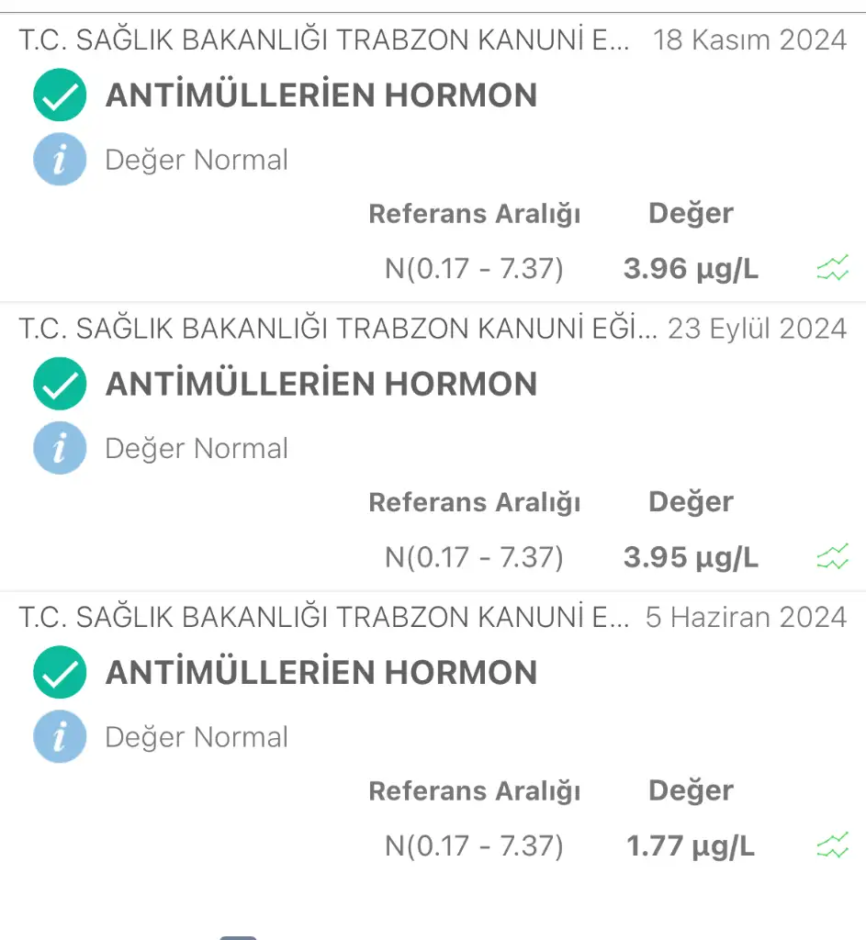Screen dimensions: 866x940
Task: Open ANTİMÜLLERİEN HORMON result from 18 Kasım
Action: click(x=321, y=95)
